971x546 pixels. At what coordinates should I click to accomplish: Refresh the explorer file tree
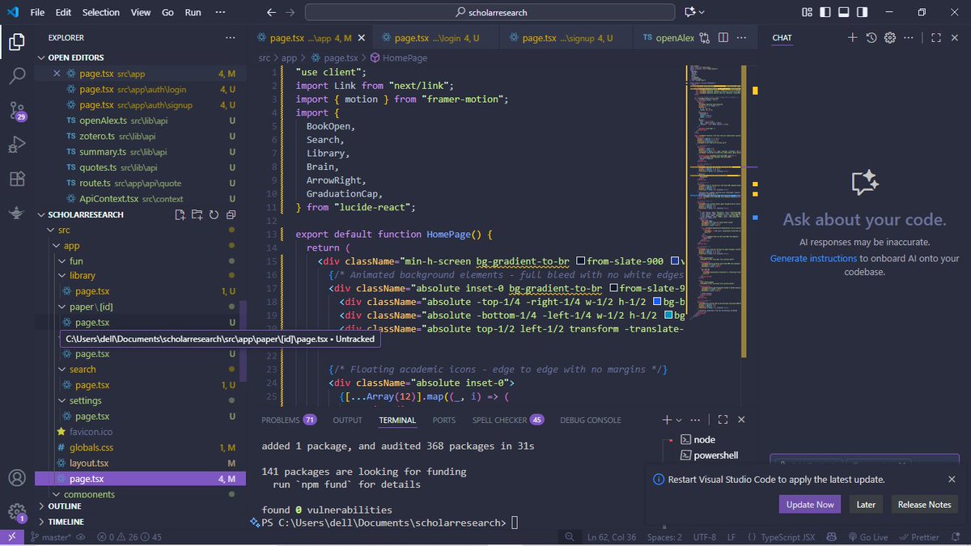pos(214,214)
